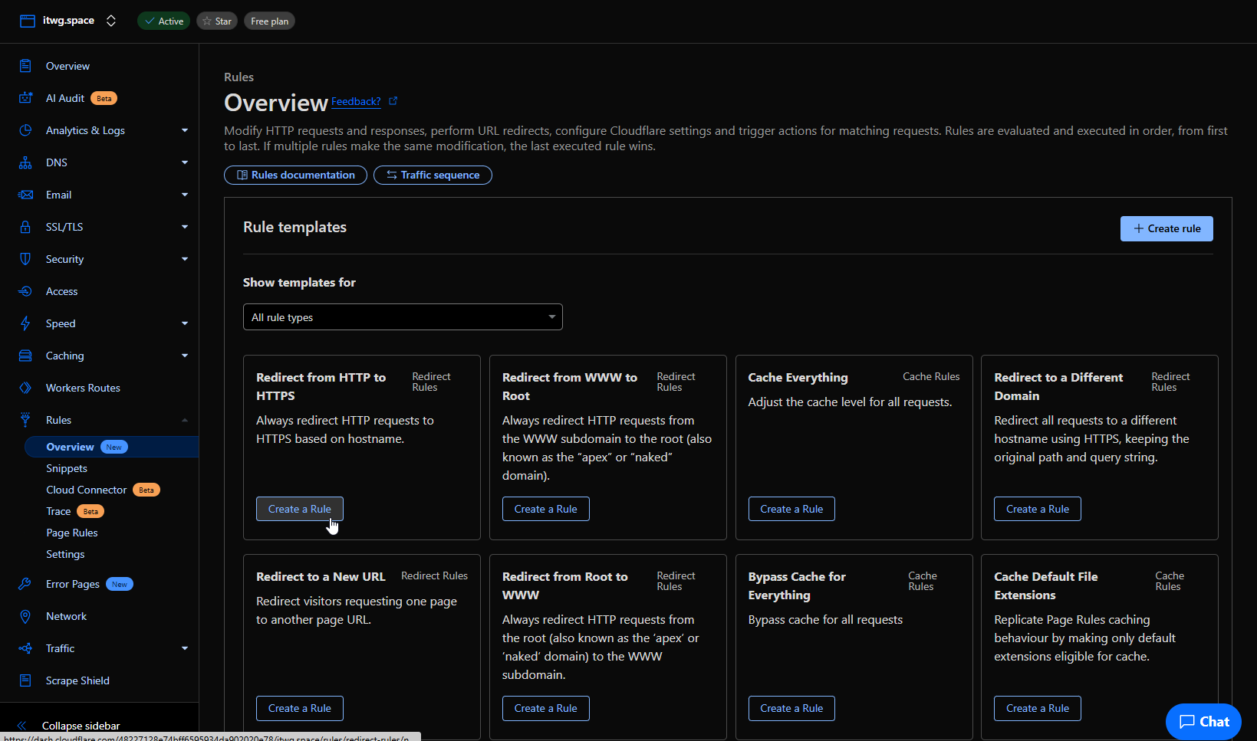Click the star icon in Star button

(x=207, y=21)
